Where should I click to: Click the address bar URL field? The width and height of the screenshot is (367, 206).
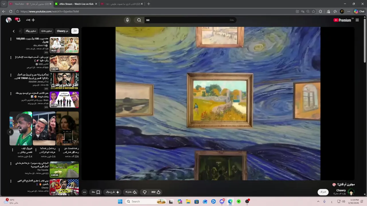[x=155, y=11]
